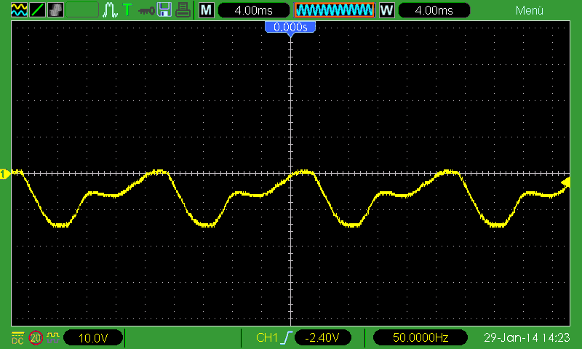Image resolution: width=582 pixels, height=349 pixels.
Task: Click the main 4.00ms timebase readout
Action: click(x=253, y=10)
